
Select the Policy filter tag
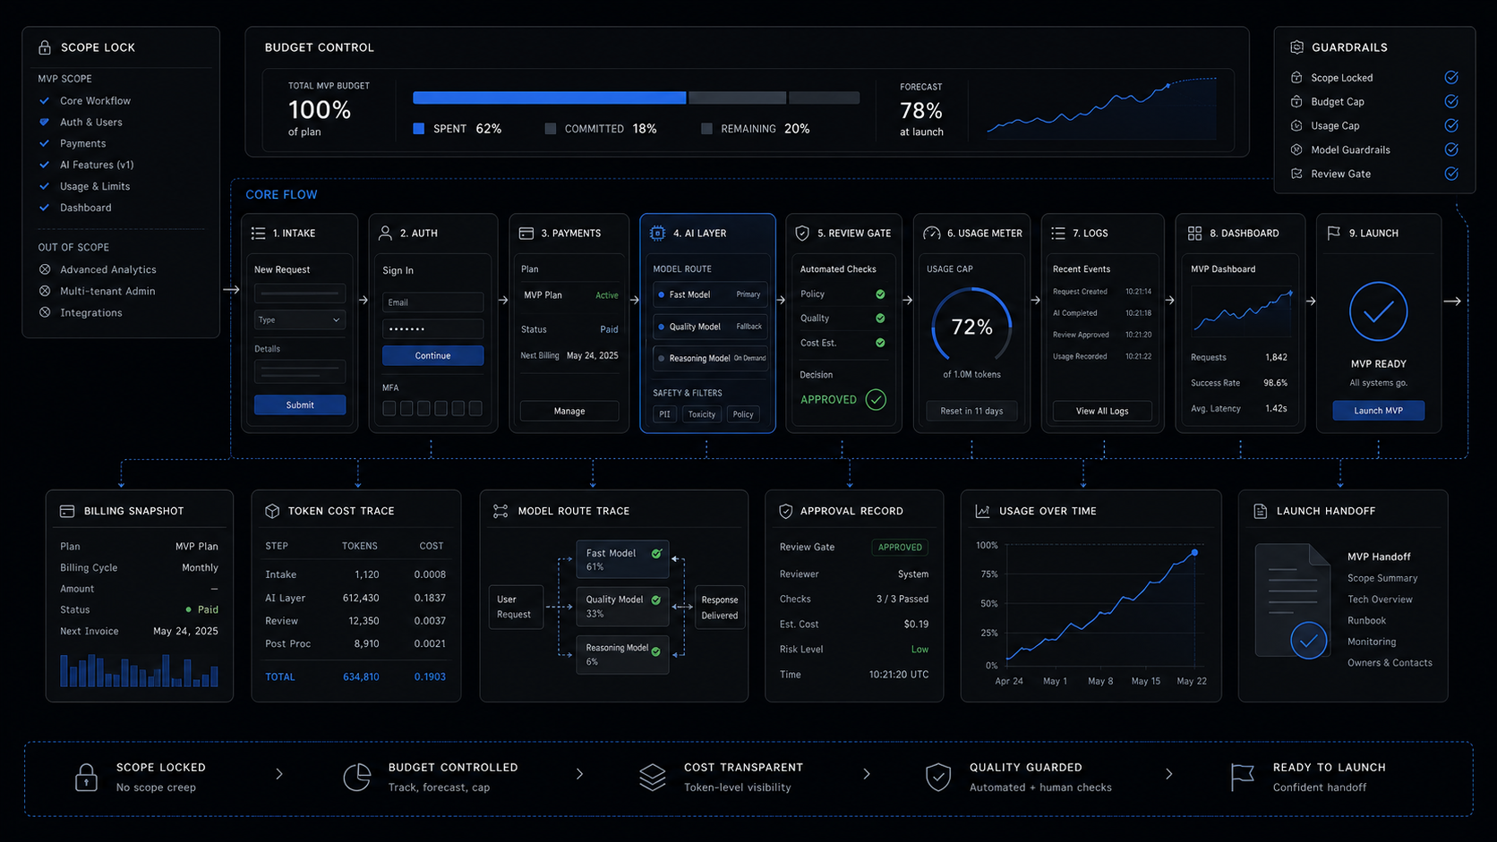(x=743, y=414)
